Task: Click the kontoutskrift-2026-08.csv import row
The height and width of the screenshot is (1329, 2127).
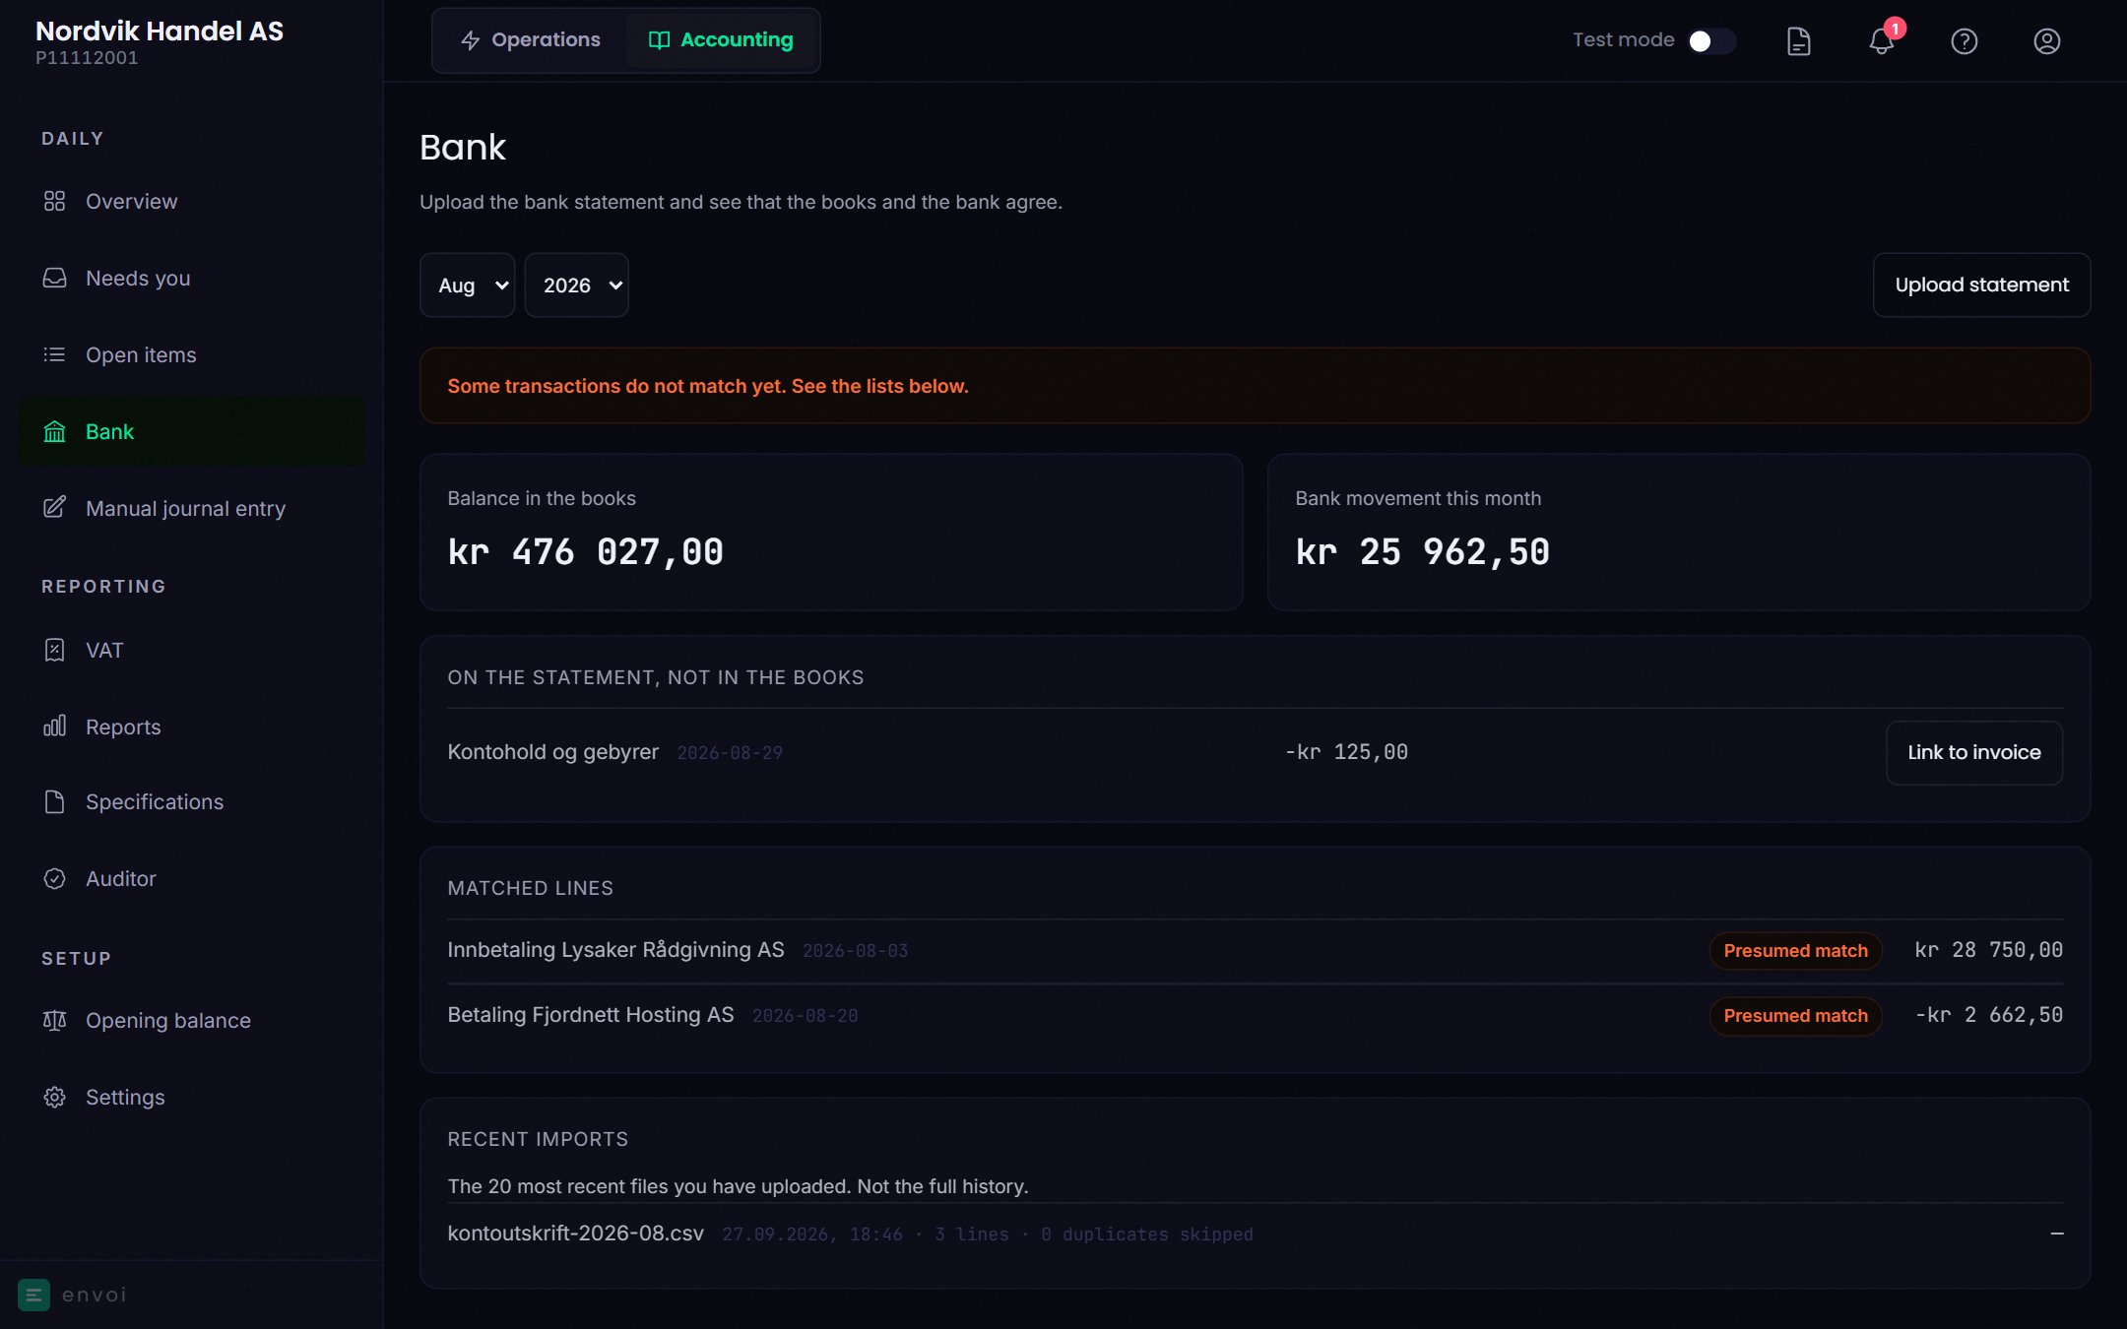Action: coord(1255,1234)
